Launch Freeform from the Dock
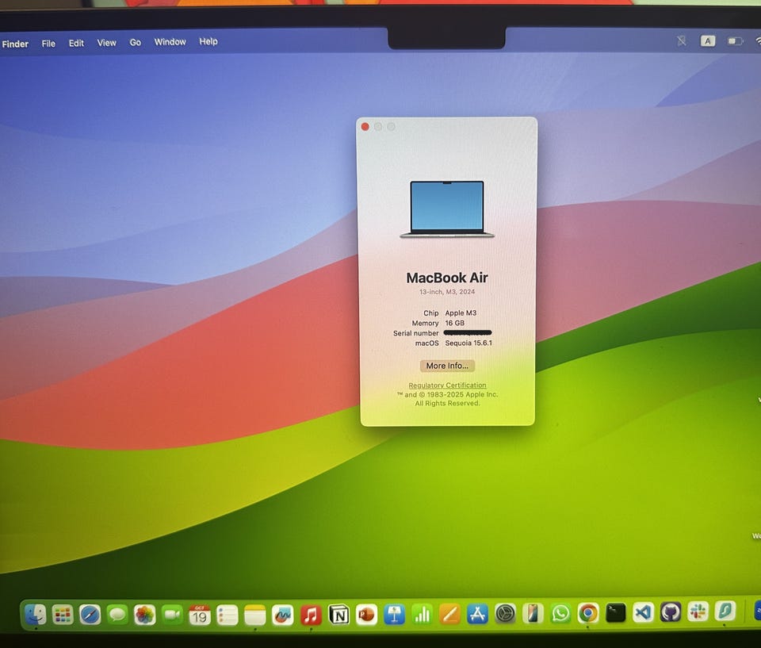The image size is (761, 648). [x=282, y=615]
